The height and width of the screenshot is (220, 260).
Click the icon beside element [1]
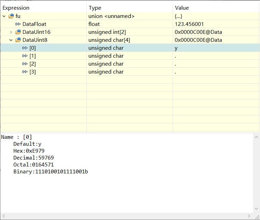[25, 56]
